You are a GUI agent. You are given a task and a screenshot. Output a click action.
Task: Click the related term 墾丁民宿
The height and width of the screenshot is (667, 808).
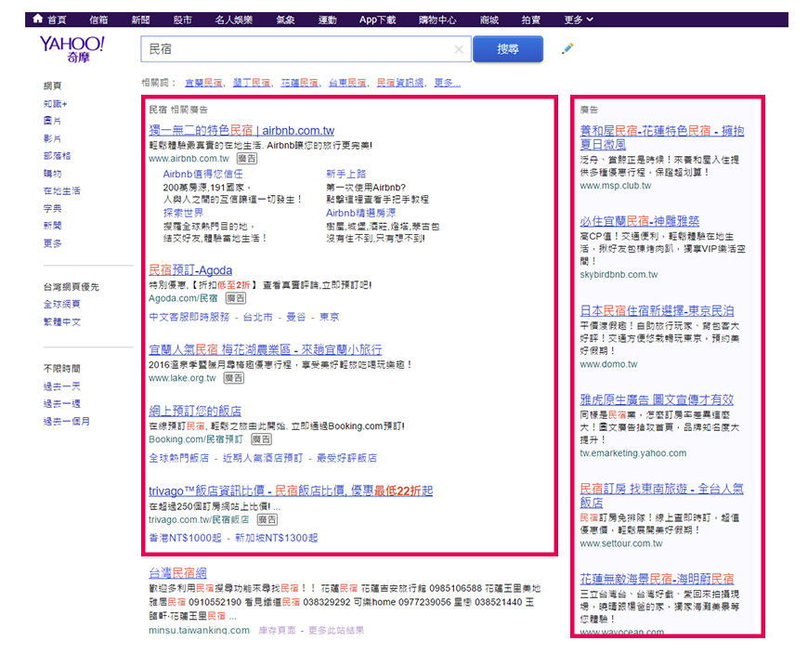252,83
